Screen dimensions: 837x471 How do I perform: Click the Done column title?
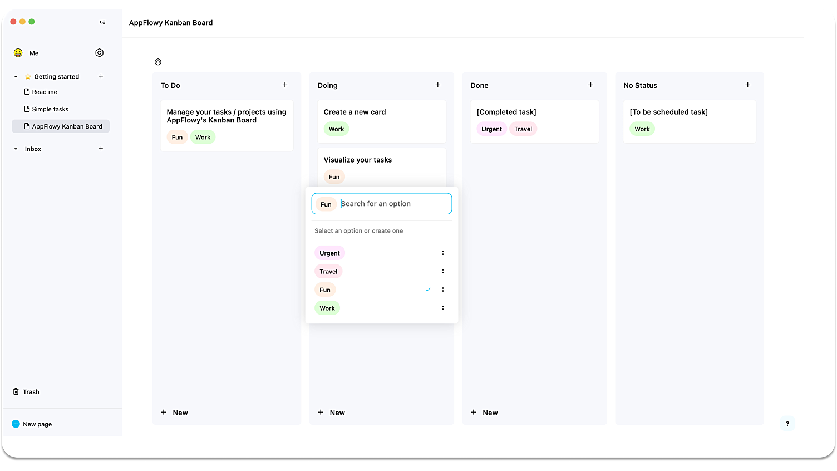(479, 85)
